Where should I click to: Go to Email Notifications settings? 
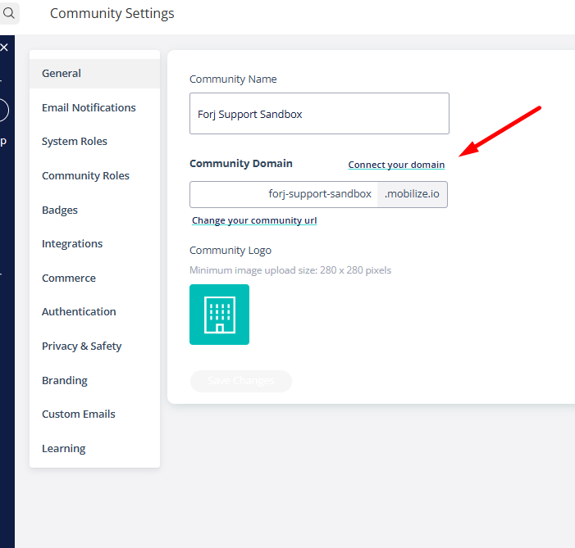pyautogui.click(x=89, y=107)
